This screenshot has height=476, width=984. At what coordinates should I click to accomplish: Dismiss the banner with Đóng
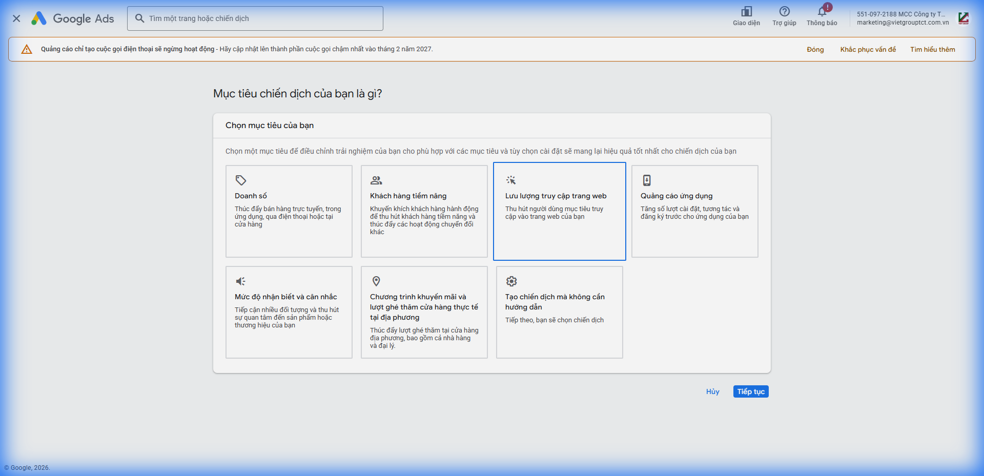point(815,50)
